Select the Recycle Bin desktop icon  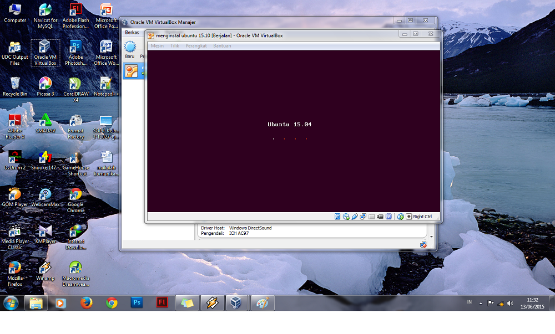[15, 87]
